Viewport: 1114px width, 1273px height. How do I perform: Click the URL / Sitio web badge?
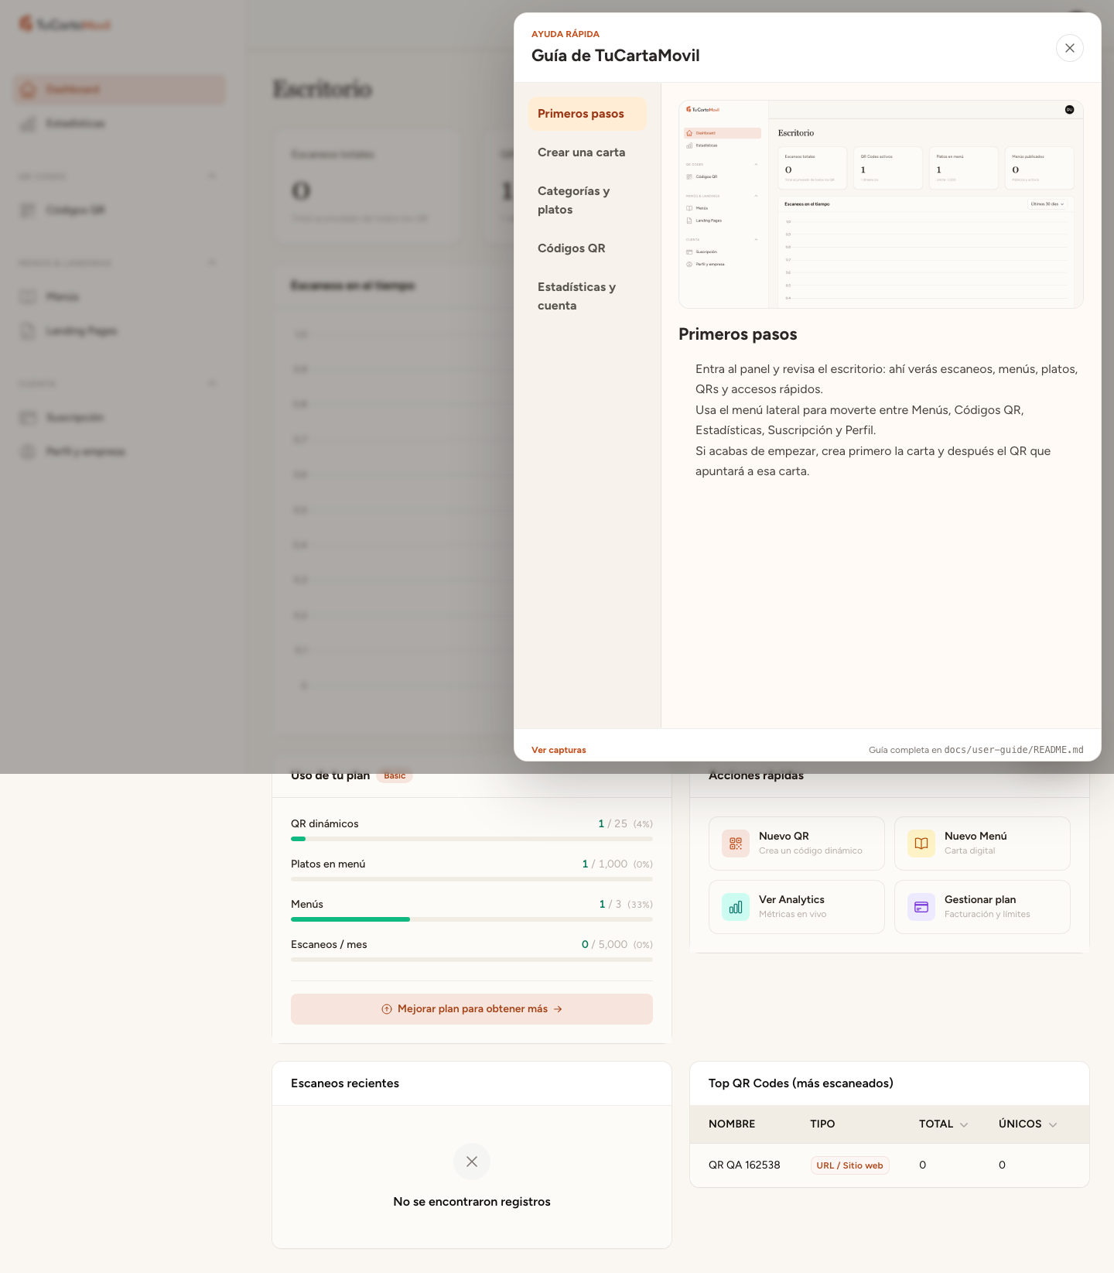pos(849,1165)
